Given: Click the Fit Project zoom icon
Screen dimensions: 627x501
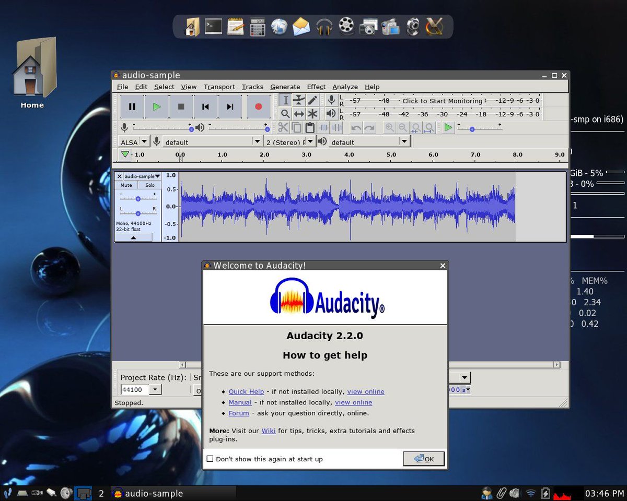Looking at the screenshot, I should pyautogui.click(x=429, y=127).
